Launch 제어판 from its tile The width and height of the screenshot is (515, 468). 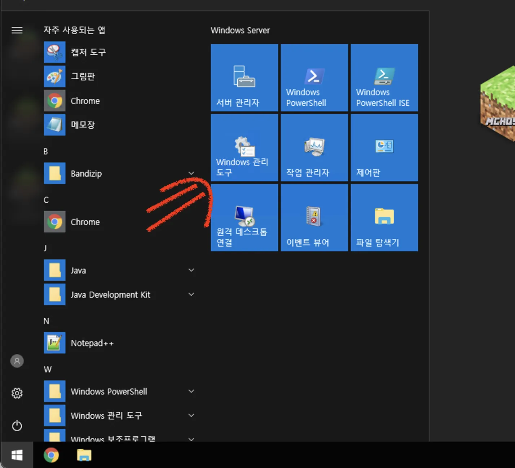coord(384,147)
